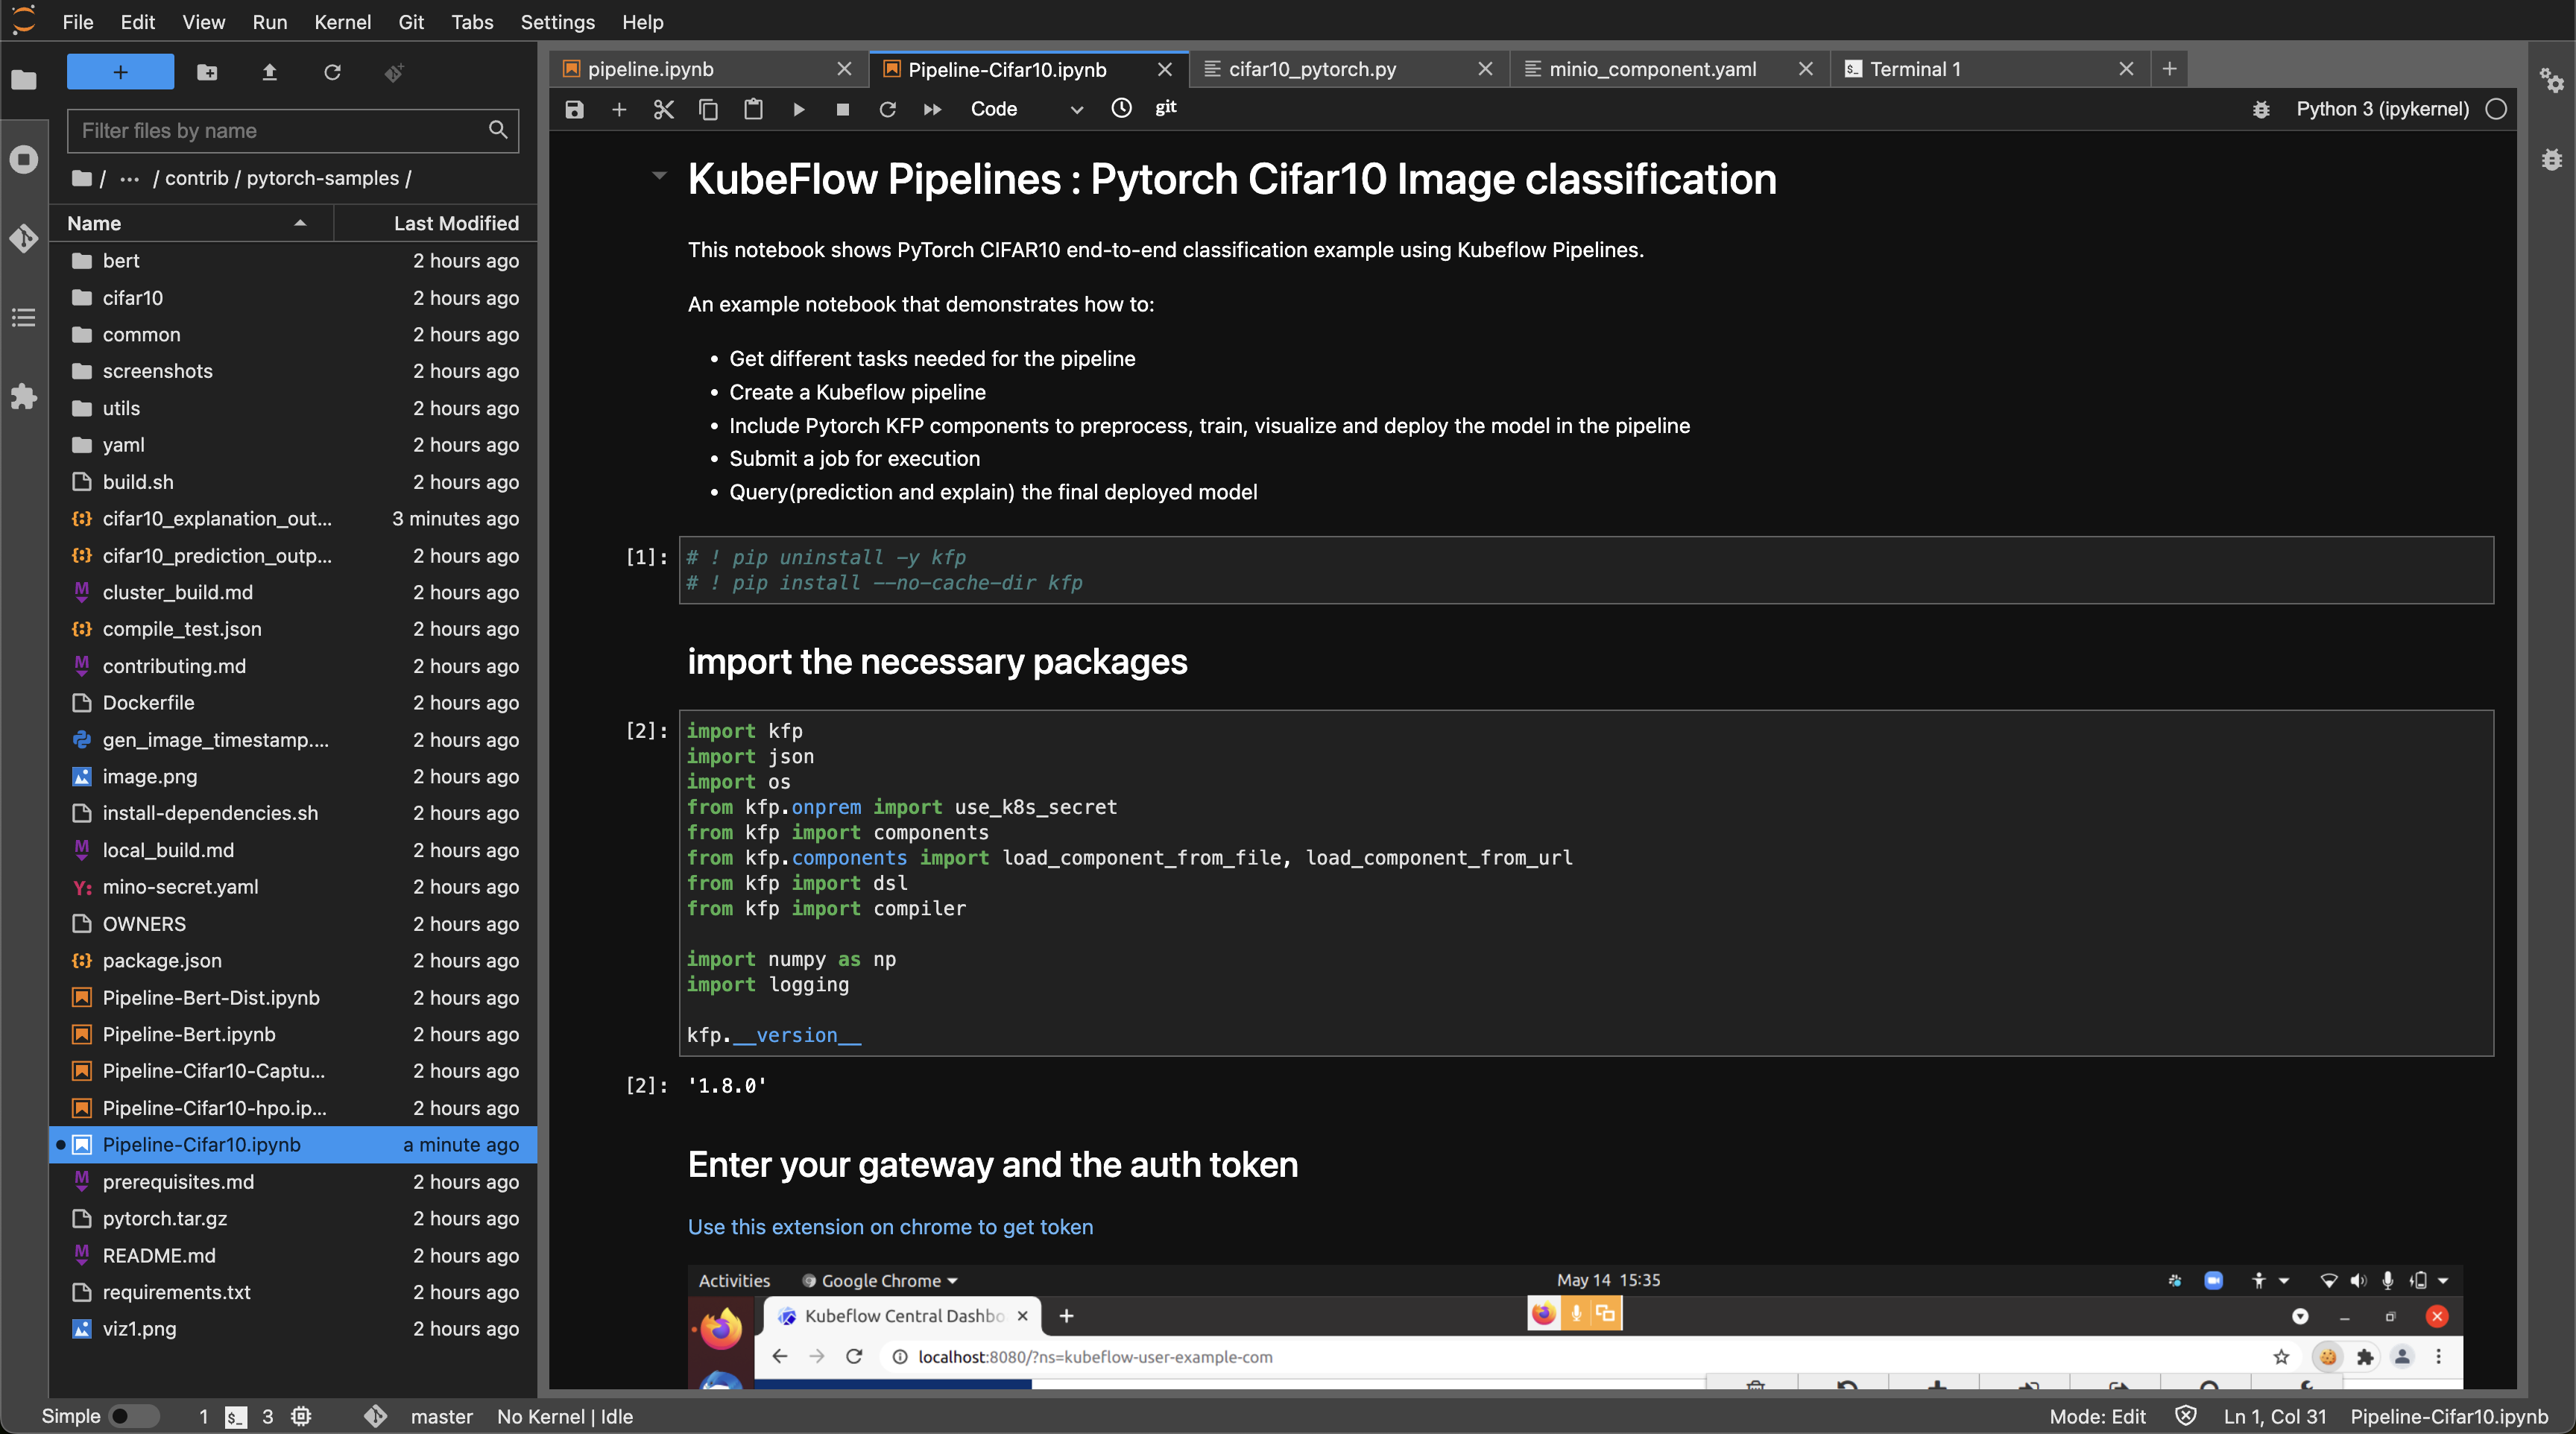Expand the breadcrumb ellipsis

coord(130,178)
